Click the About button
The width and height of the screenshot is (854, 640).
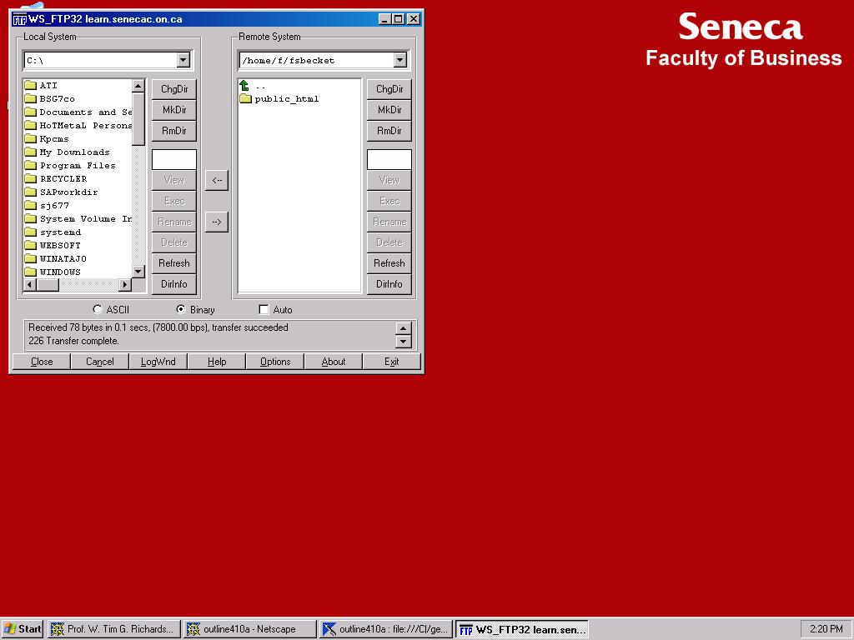[334, 362]
